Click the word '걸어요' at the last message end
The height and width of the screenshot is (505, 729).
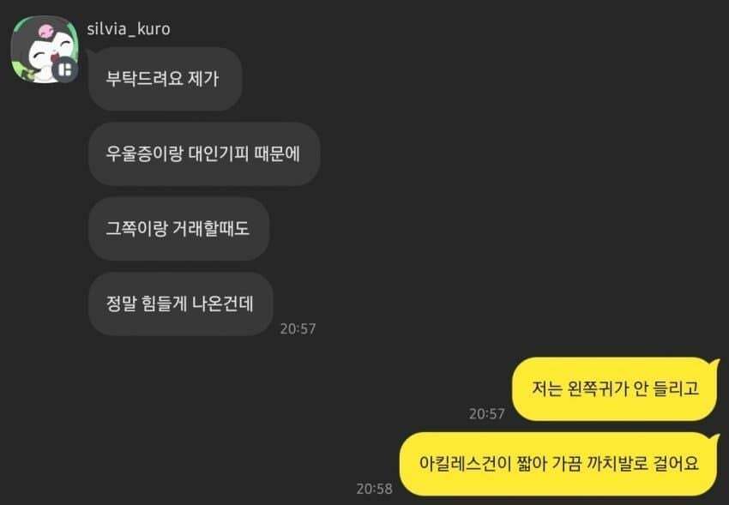[677, 463]
